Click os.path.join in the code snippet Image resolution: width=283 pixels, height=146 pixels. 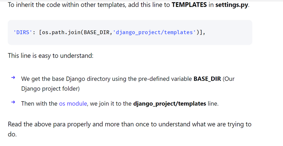click(x=60, y=33)
